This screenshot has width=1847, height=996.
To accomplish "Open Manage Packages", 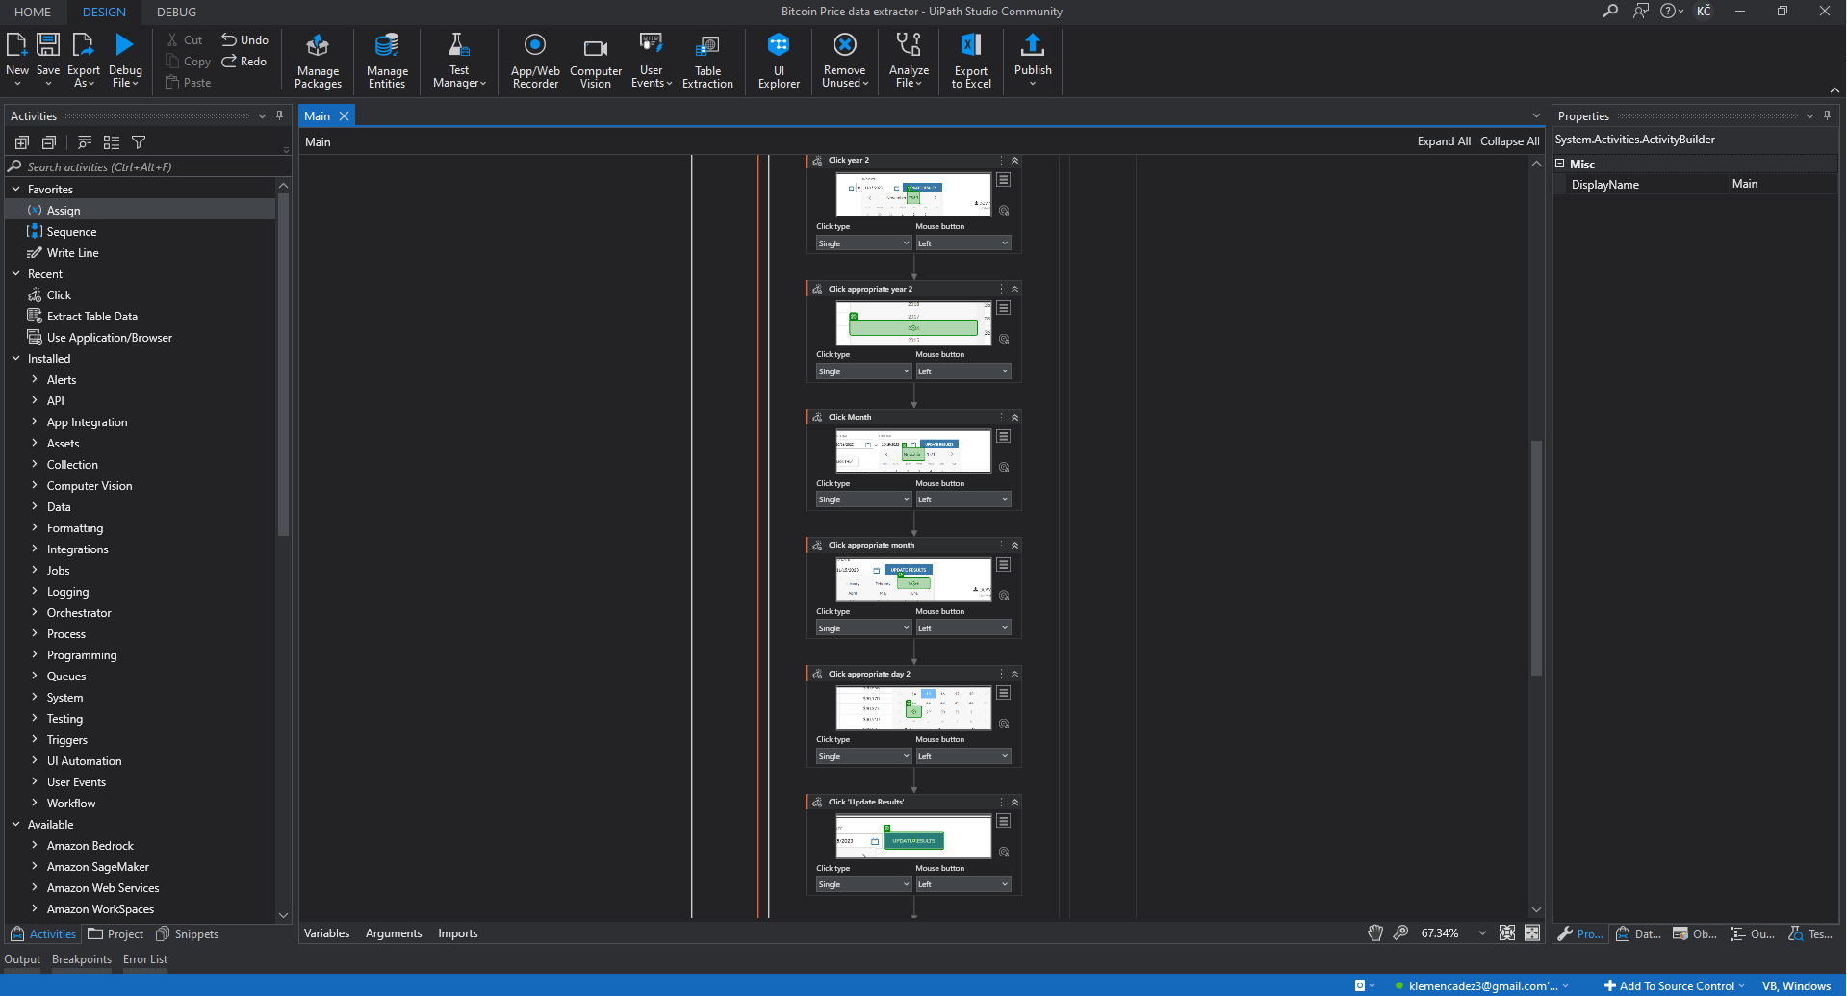I will click(318, 61).
